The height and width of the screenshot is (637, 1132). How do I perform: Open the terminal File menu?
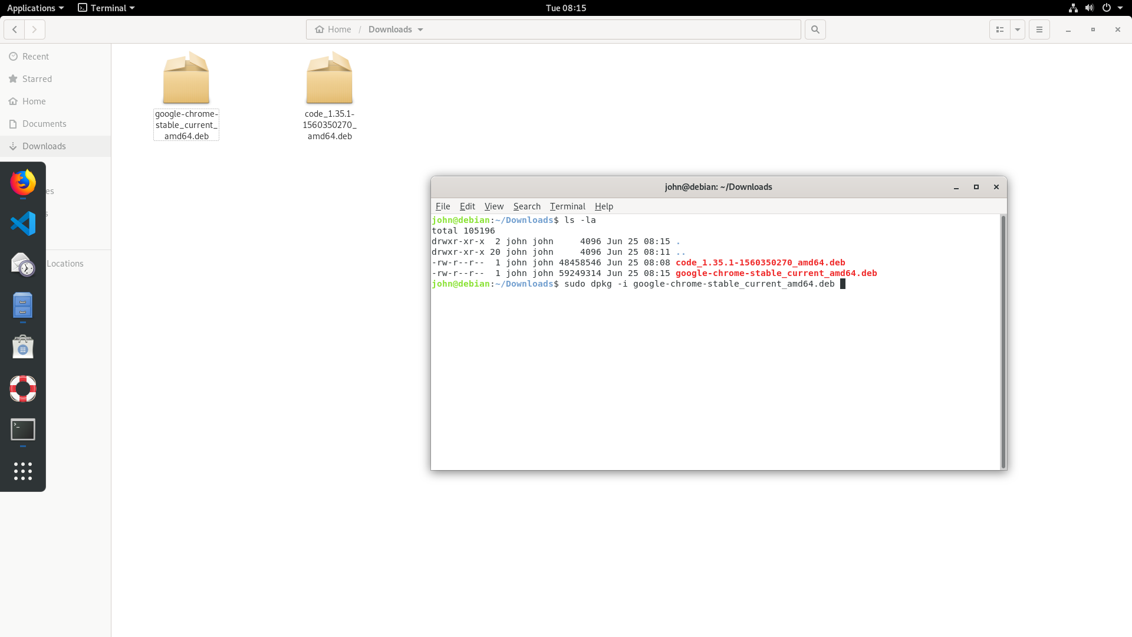(443, 206)
